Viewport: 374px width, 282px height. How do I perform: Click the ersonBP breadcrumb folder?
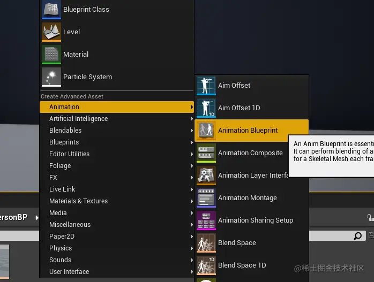tap(14, 217)
